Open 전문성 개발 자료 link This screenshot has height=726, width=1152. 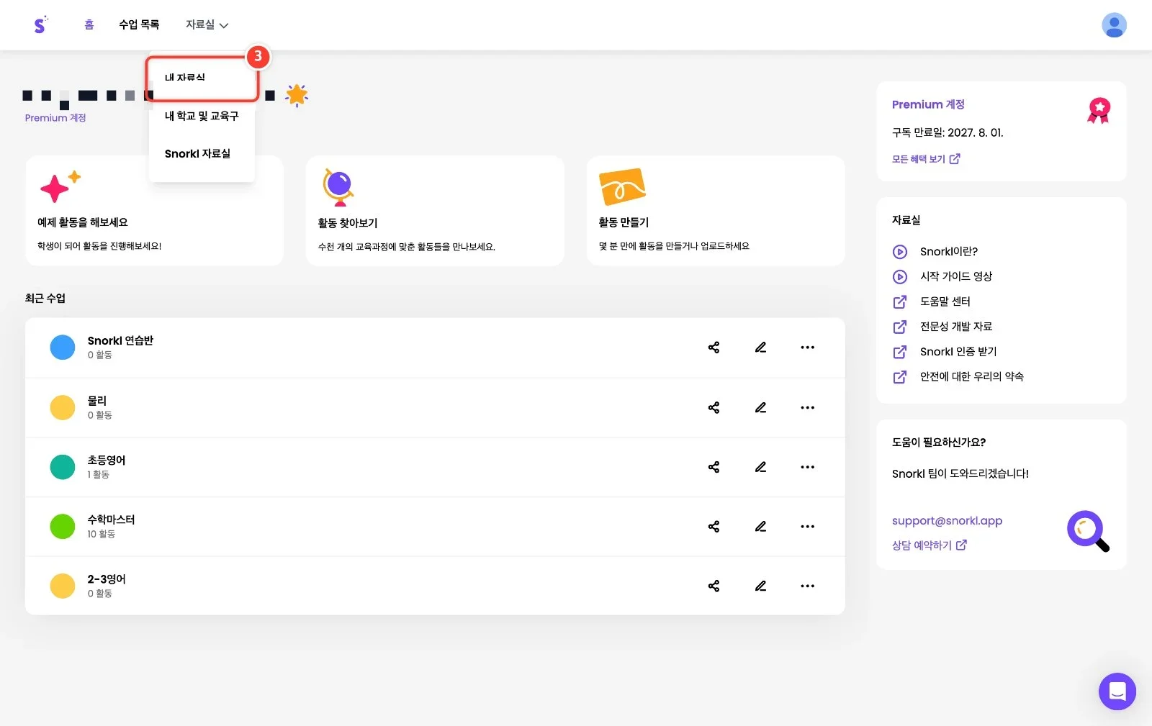point(942,327)
